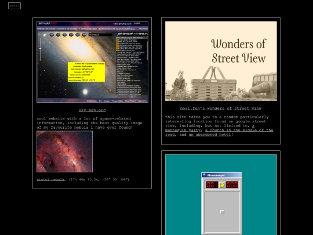This screenshot has height=235, width=313.
Task: Open neal.fun's wonders of street view link
Action: point(221,109)
